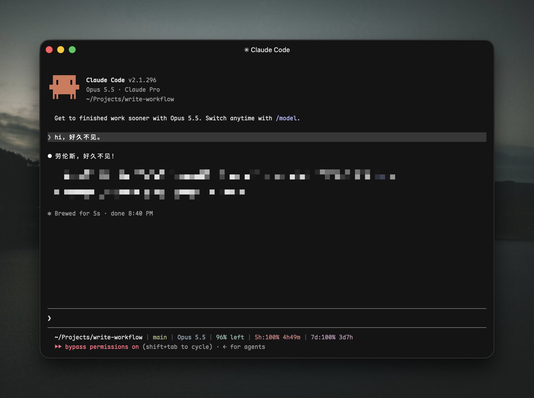Click the 7d:100% 3d7h usage entry
The image size is (534, 398).
[x=332, y=337]
